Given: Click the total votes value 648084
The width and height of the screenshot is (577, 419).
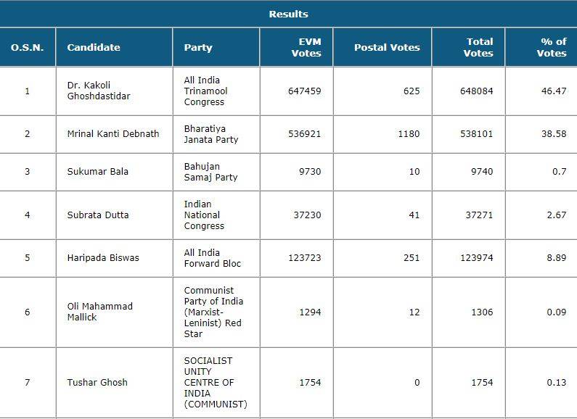Looking at the screenshot, I should click(476, 91).
